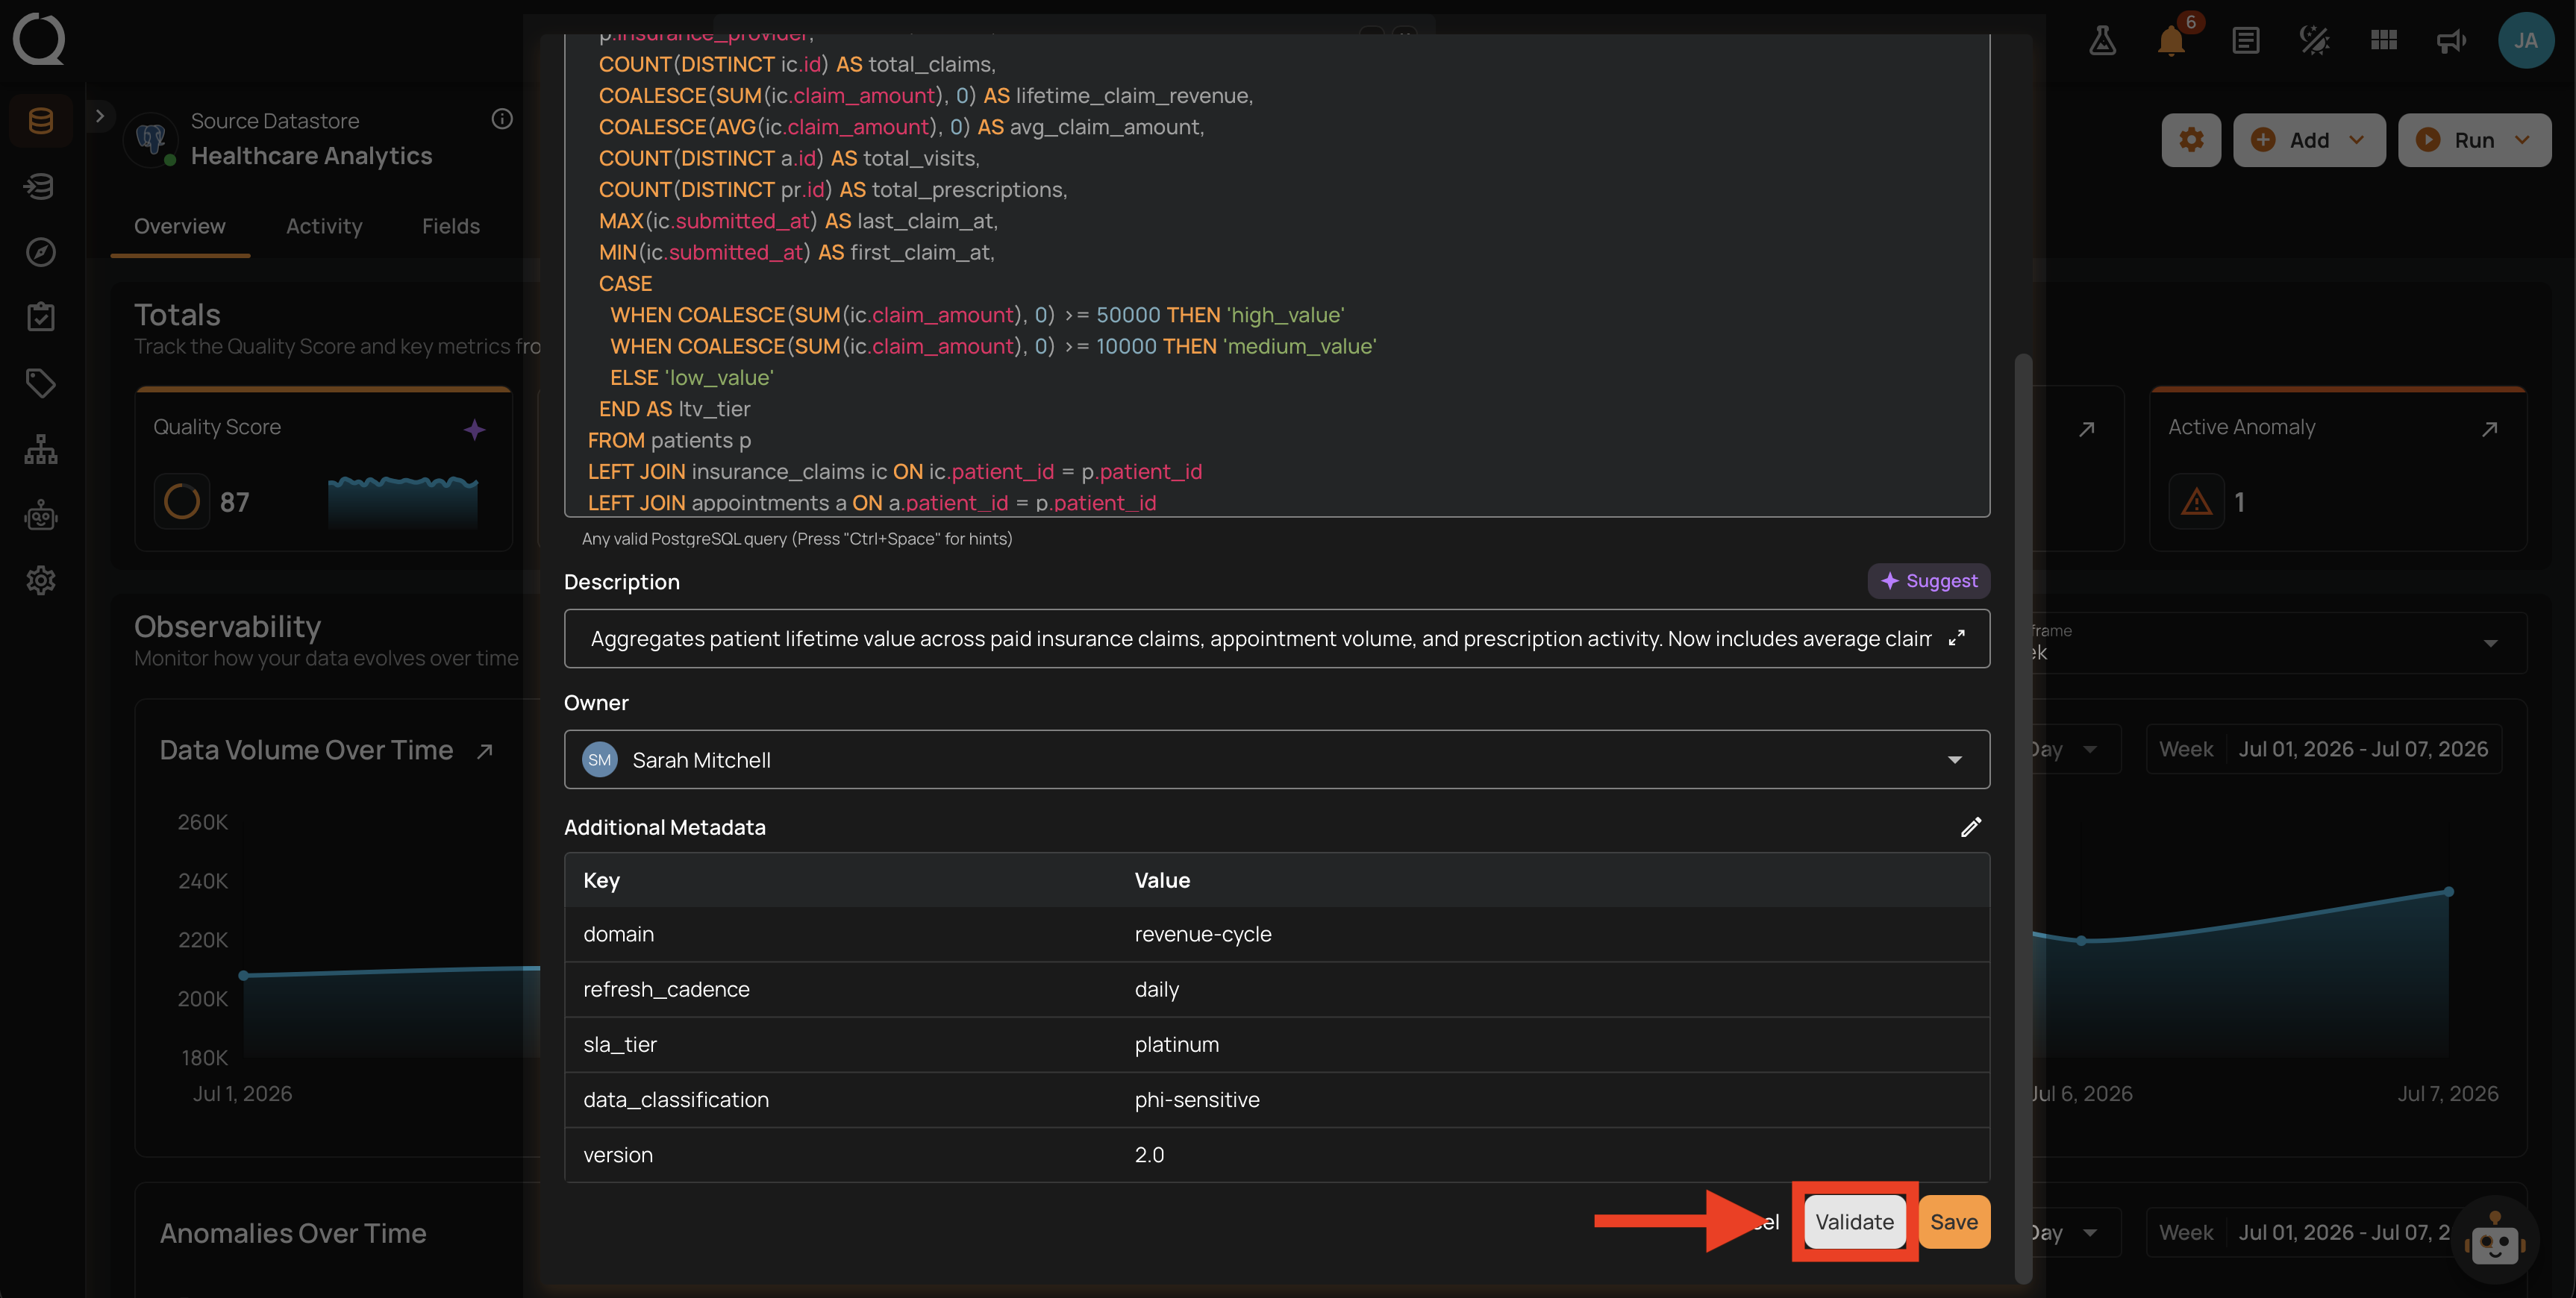Viewport: 2576px width, 1298px height.
Task: Open the Data Volume date range Jul 01 - Jul 07
Action: coord(2324,750)
